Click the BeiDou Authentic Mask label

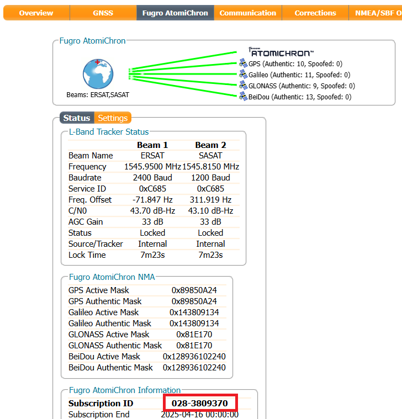[x=110, y=368]
